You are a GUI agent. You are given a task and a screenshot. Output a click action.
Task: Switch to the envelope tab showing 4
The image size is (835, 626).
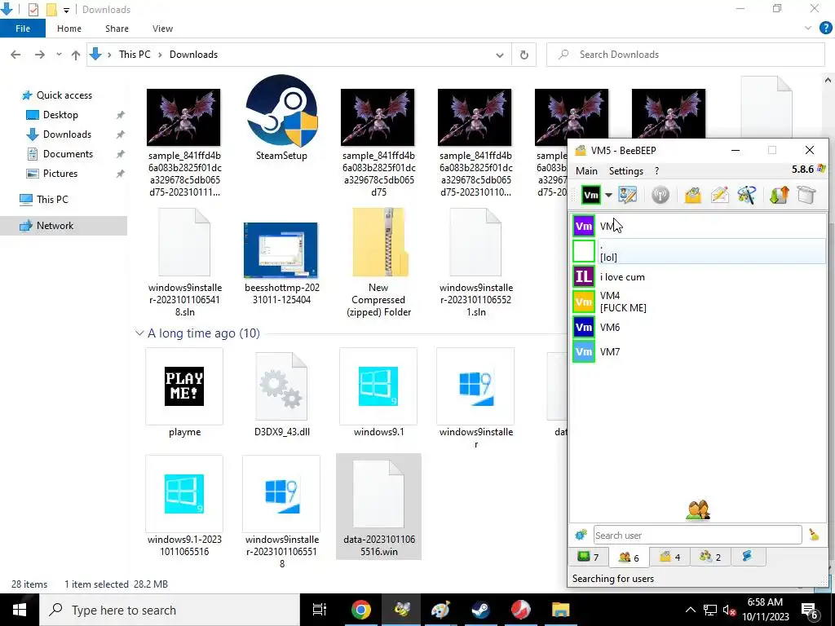[x=670, y=557]
